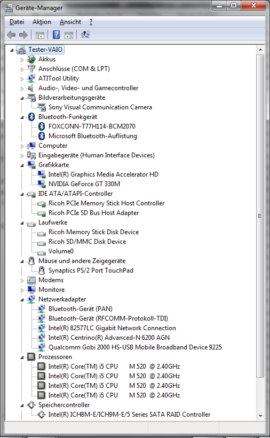Open the Aktion menu
This screenshot has width=270, height=438.
tap(42, 22)
